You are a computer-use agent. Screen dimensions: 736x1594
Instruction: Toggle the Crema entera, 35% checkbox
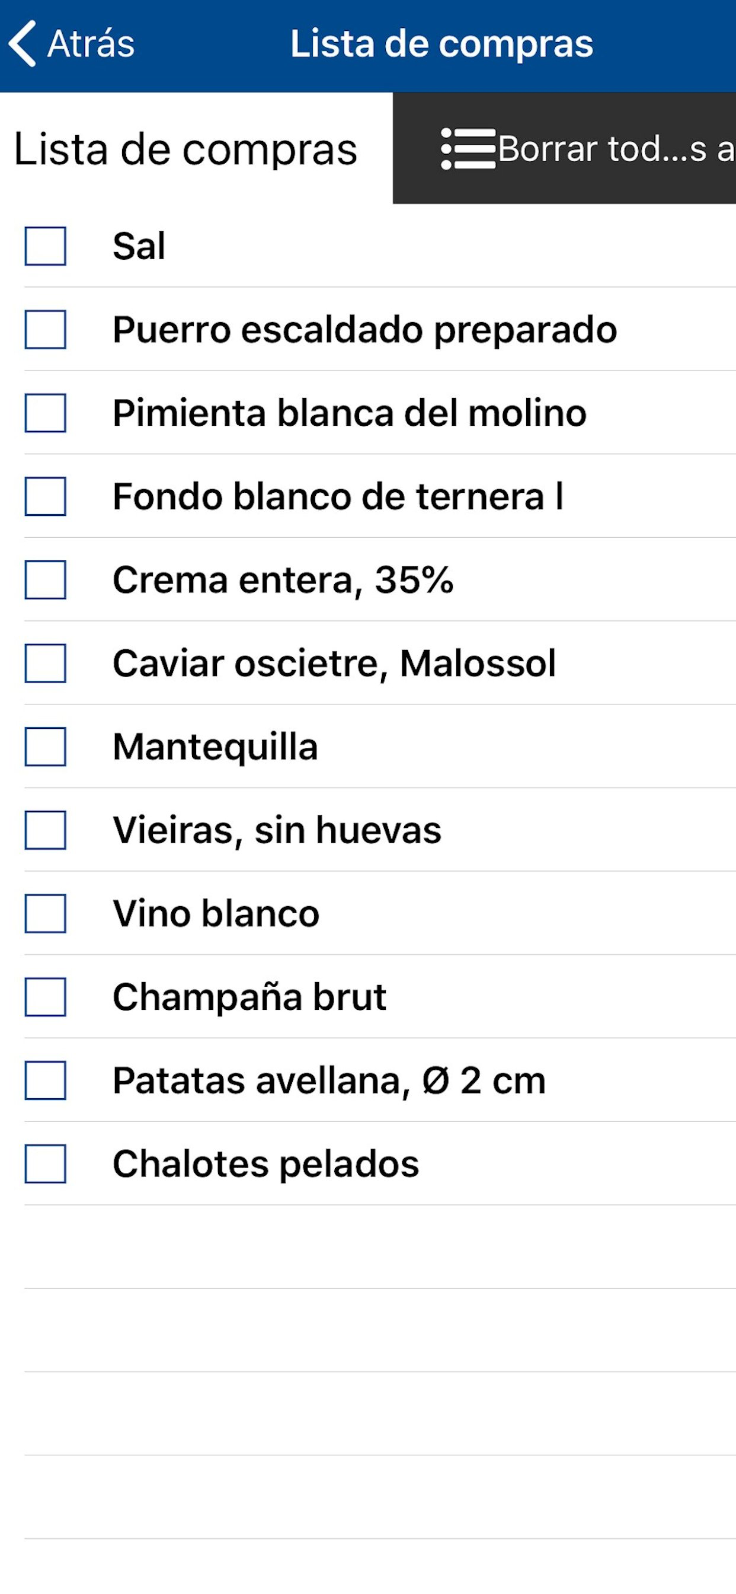tap(45, 580)
